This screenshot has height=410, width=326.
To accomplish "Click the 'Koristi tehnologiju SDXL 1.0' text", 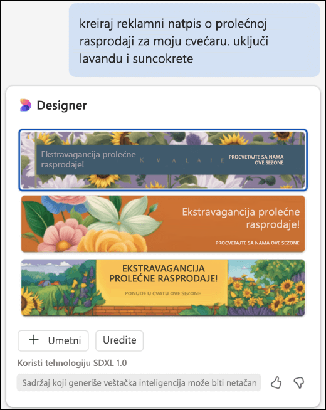I will [x=72, y=363].
